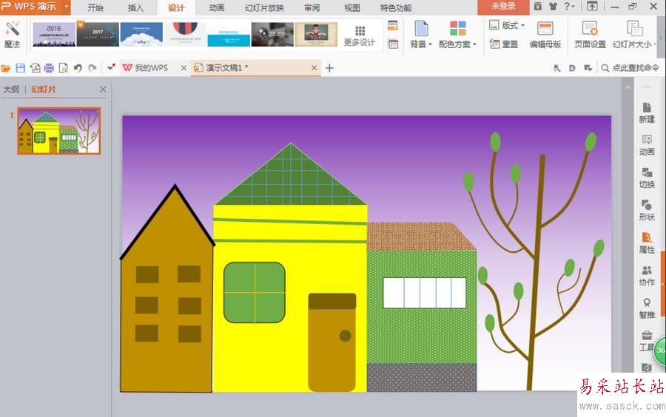Expand the 背景 (Background) dropdown
Viewport: 666px width, 417px height.
click(421, 35)
